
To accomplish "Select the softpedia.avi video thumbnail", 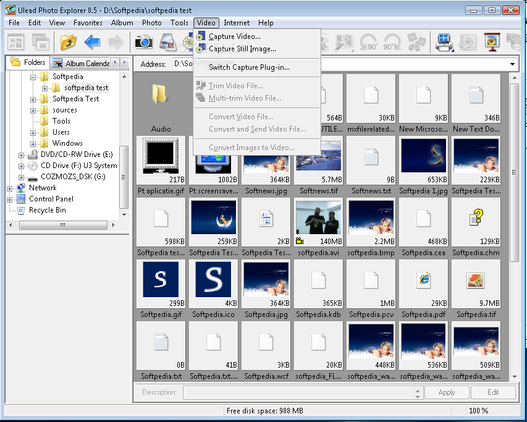I will point(318,222).
